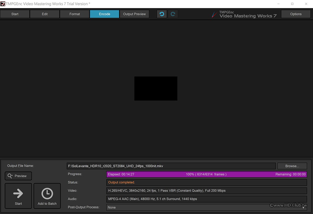This screenshot has width=313, height=214.
Task: Click the Output File Name path field
Action: pos(171,166)
